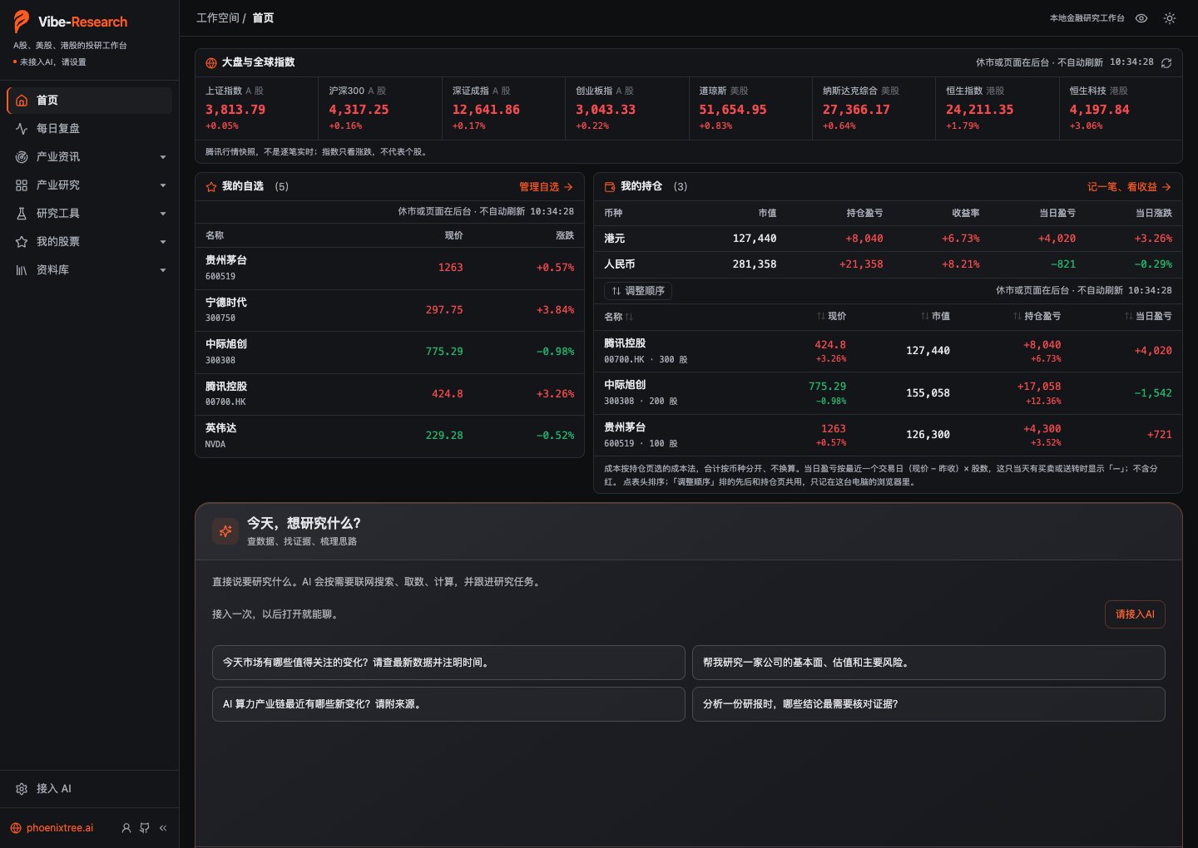Click the flask icon beside 研究工具
Viewport: 1198px width, 848px height.
point(22,214)
